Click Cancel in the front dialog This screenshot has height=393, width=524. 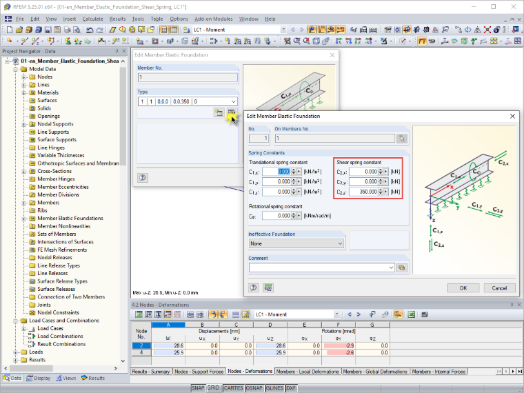(499, 288)
